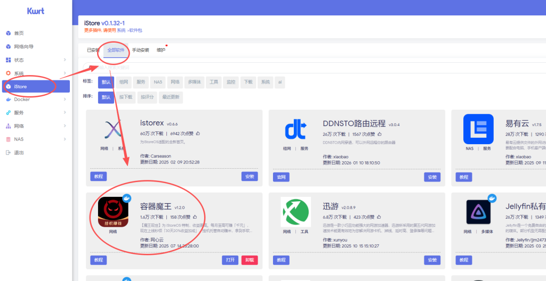Switch to the 全部软件 tab
546x281 pixels.
point(116,50)
